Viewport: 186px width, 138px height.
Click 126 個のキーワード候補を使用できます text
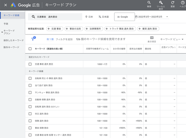click(x=101, y=39)
